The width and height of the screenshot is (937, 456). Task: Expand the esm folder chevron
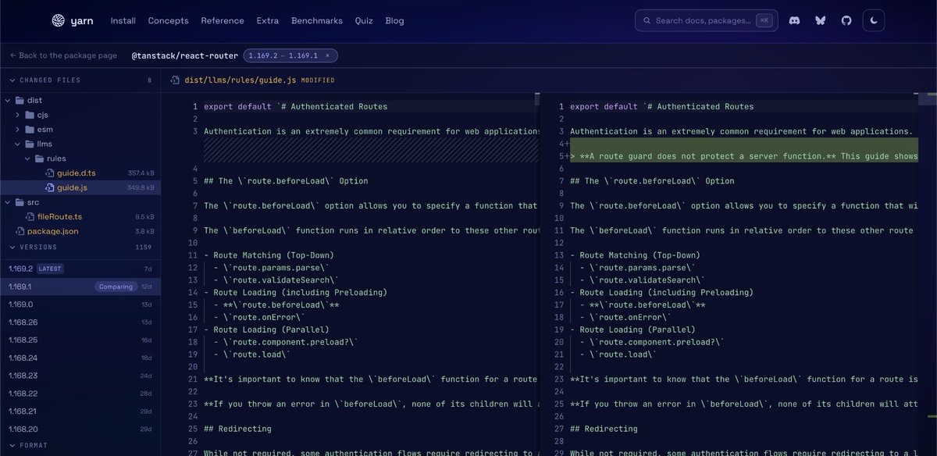coord(19,130)
